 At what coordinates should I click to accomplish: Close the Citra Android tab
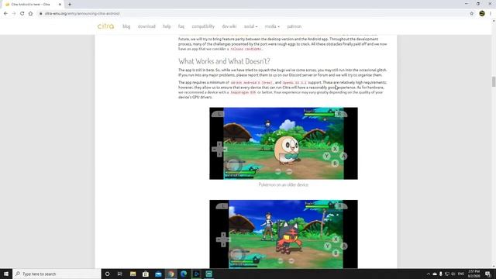click(x=60, y=5)
